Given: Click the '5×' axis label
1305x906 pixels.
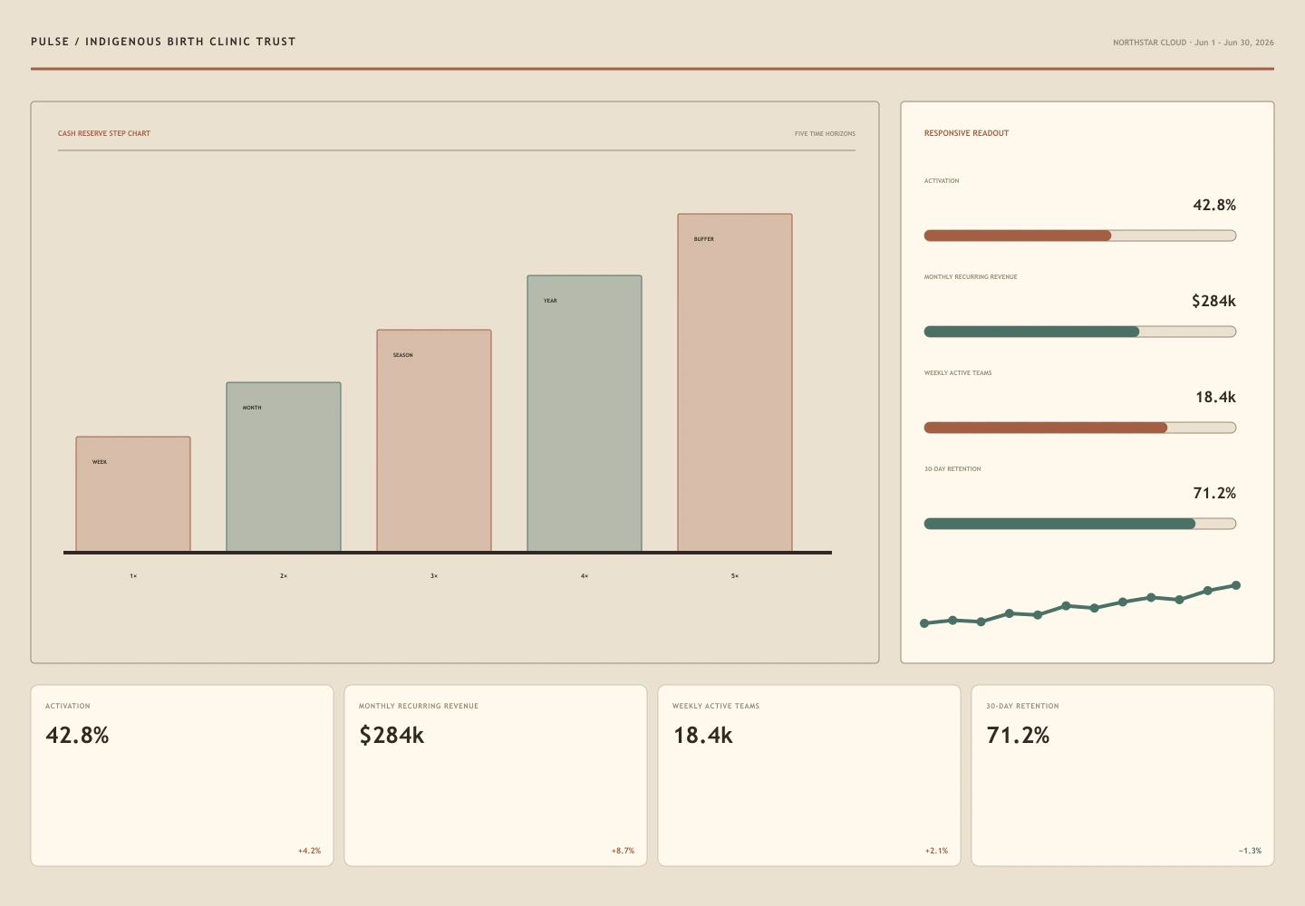Looking at the screenshot, I should (735, 576).
